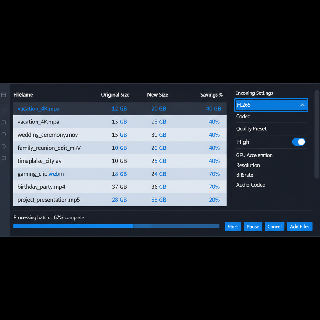Image resolution: width=320 pixels, height=320 pixels.
Task: Open the GPU Acceleration setting
Action: (x=254, y=155)
